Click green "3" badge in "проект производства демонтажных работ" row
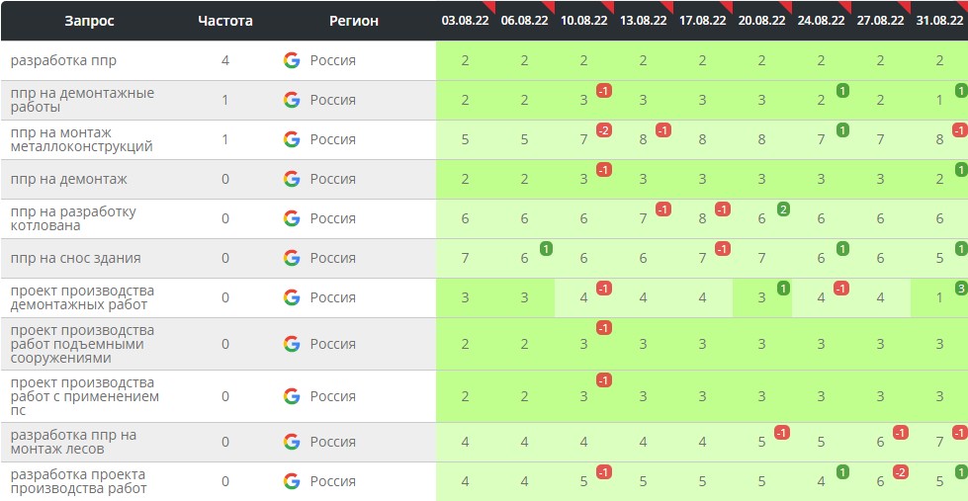The width and height of the screenshot is (968, 501). (960, 289)
